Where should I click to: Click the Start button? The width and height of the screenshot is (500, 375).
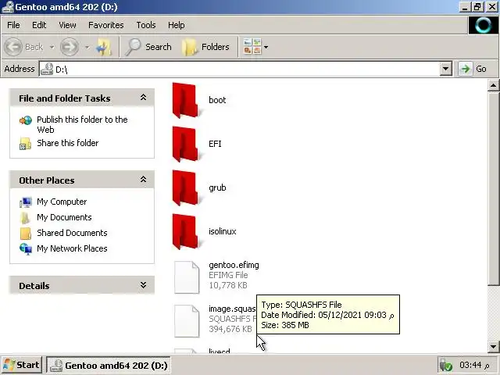[21, 365]
